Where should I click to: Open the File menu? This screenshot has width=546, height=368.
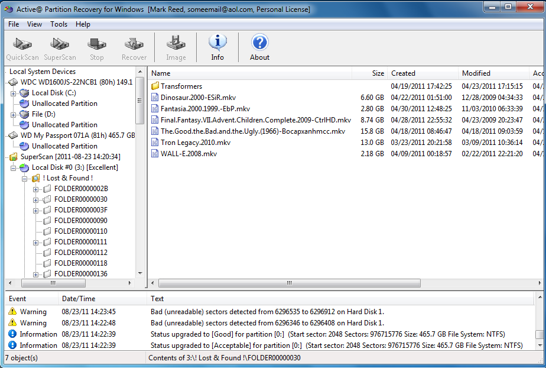(x=14, y=24)
